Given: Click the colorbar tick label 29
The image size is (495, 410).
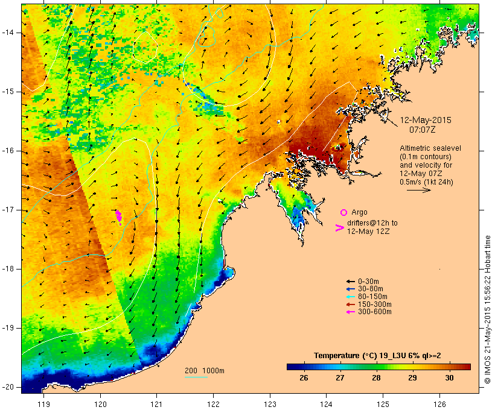Looking at the screenshot, I should pyautogui.click(x=413, y=378).
